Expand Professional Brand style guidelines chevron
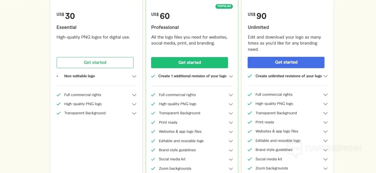The width and height of the screenshot is (376, 173). click(x=231, y=150)
